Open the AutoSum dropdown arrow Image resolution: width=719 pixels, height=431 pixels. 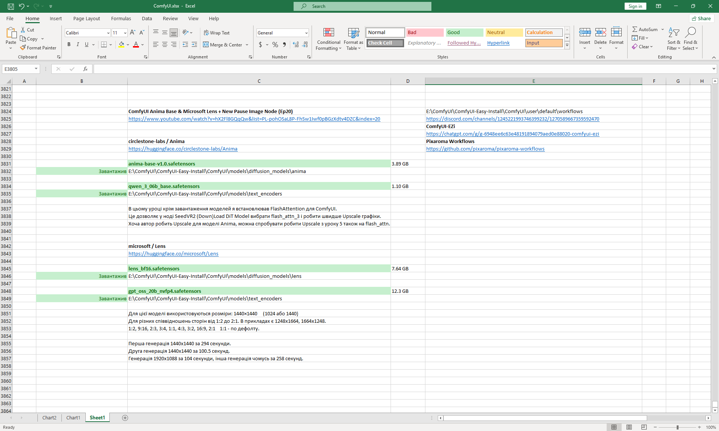tap(663, 29)
